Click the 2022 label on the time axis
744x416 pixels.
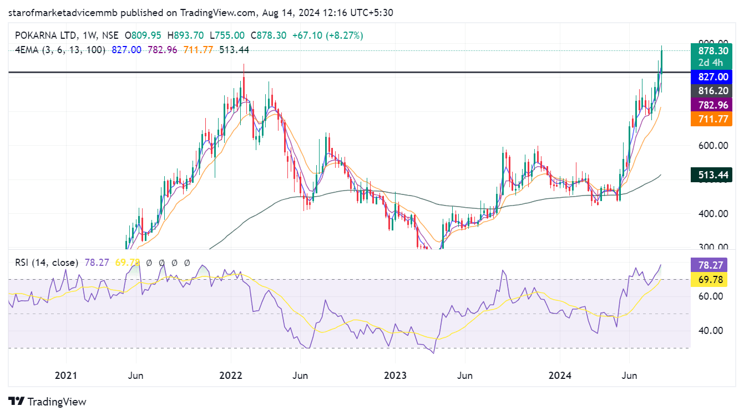(231, 376)
